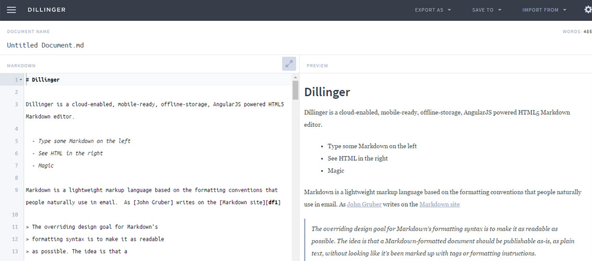Collapse the fold arrow on line 1

(21, 80)
